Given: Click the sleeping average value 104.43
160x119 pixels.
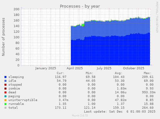Looking at the screenshot, I should [x=119, y=77].
